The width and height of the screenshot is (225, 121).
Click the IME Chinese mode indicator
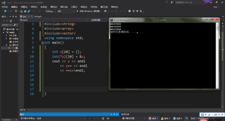tap(206, 115)
